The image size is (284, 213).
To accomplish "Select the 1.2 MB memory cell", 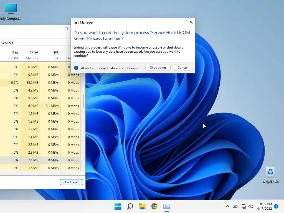I will click(30, 121).
